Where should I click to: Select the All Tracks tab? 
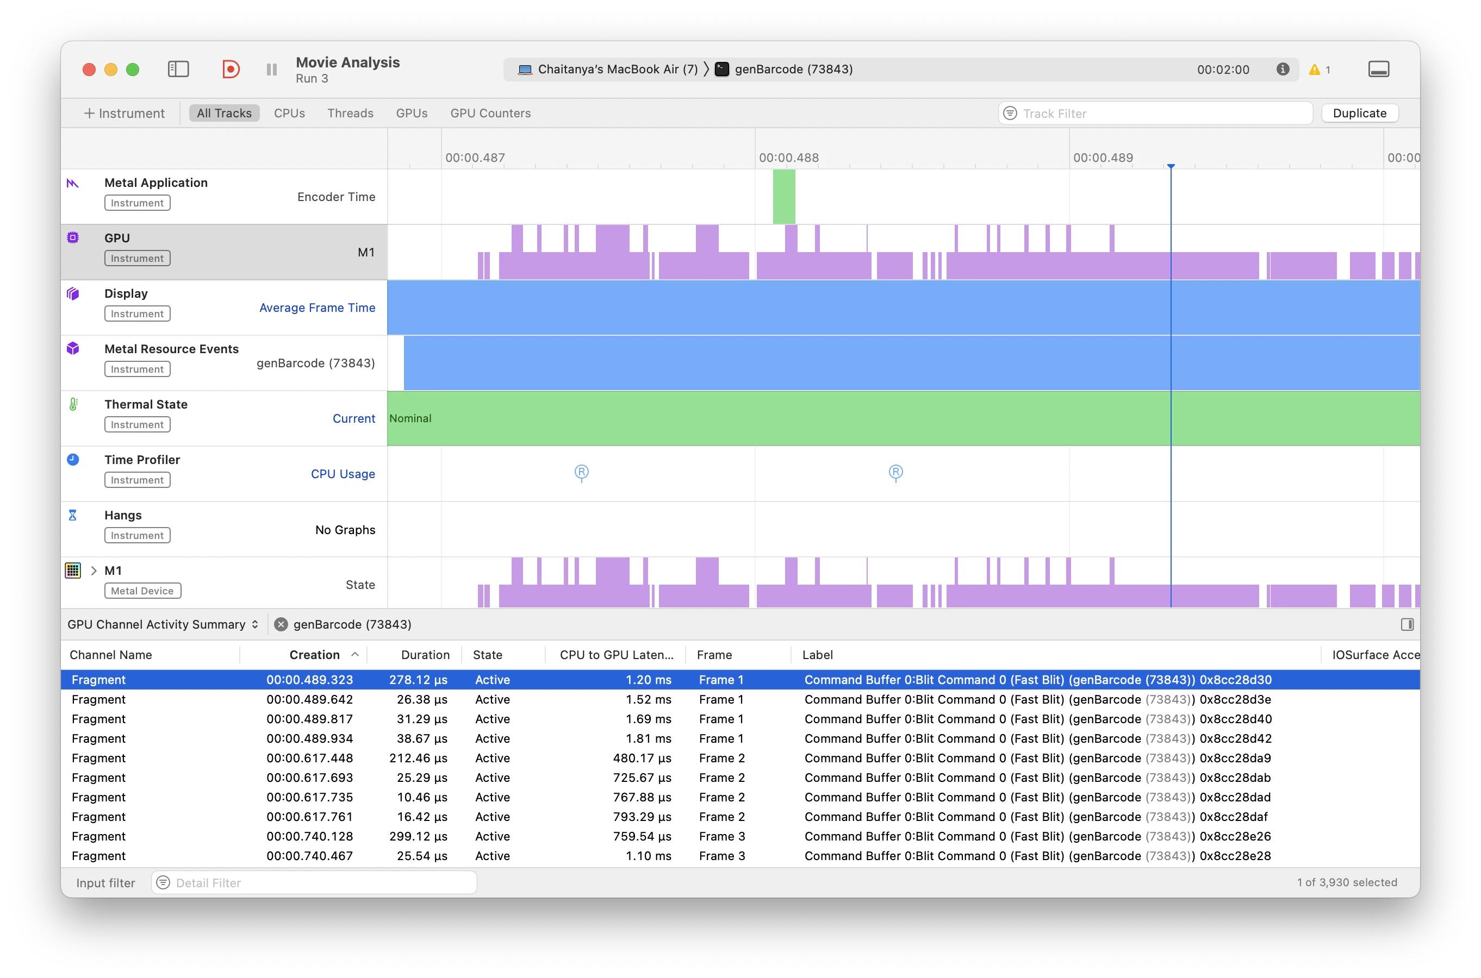click(224, 113)
